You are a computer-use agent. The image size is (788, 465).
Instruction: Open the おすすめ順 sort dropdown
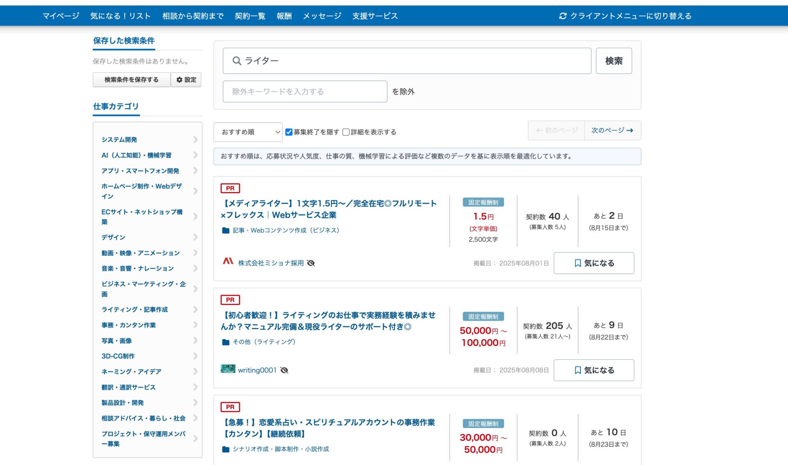pos(248,132)
